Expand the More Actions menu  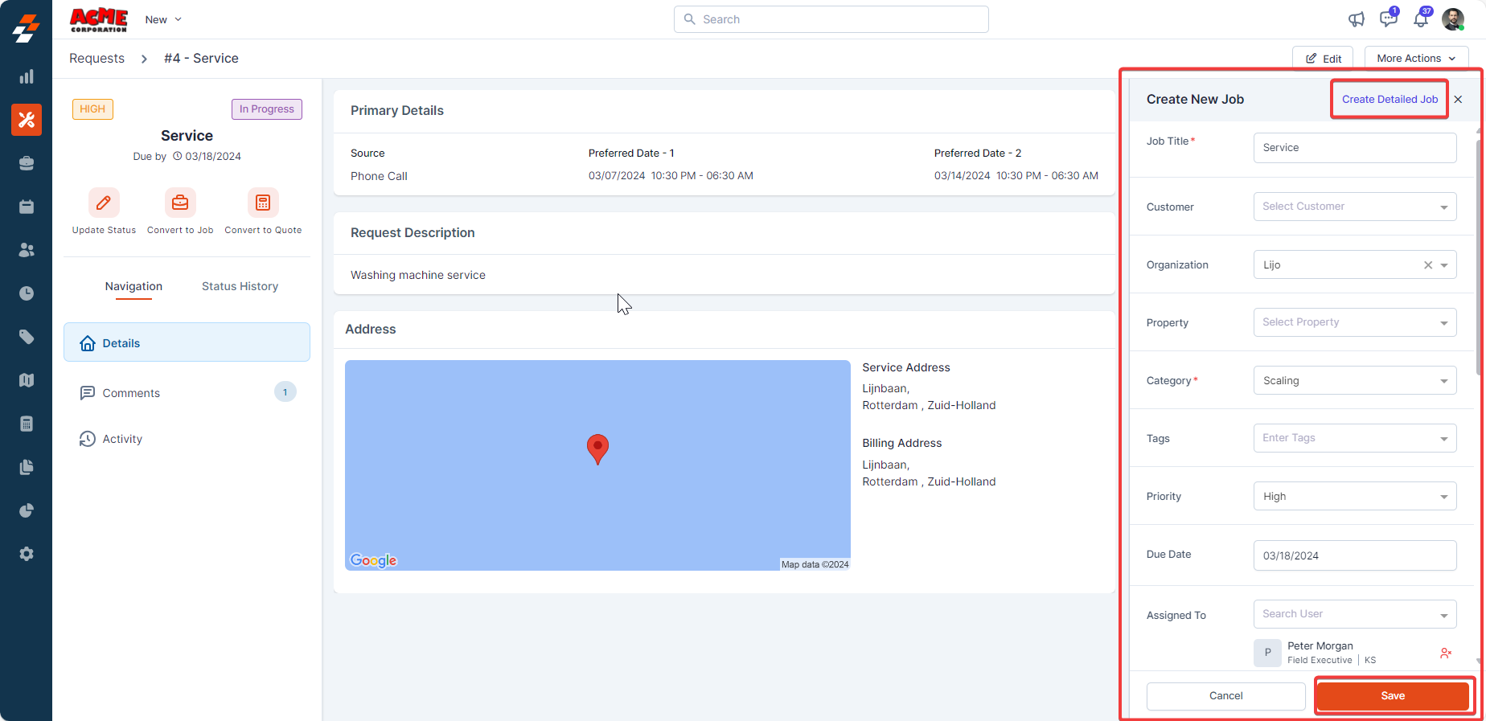1416,59
